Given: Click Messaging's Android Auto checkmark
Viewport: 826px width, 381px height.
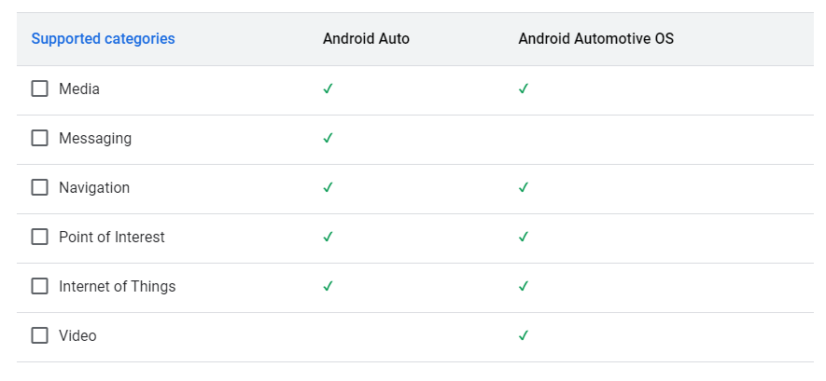Looking at the screenshot, I should pyautogui.click(x=328, y=138).
